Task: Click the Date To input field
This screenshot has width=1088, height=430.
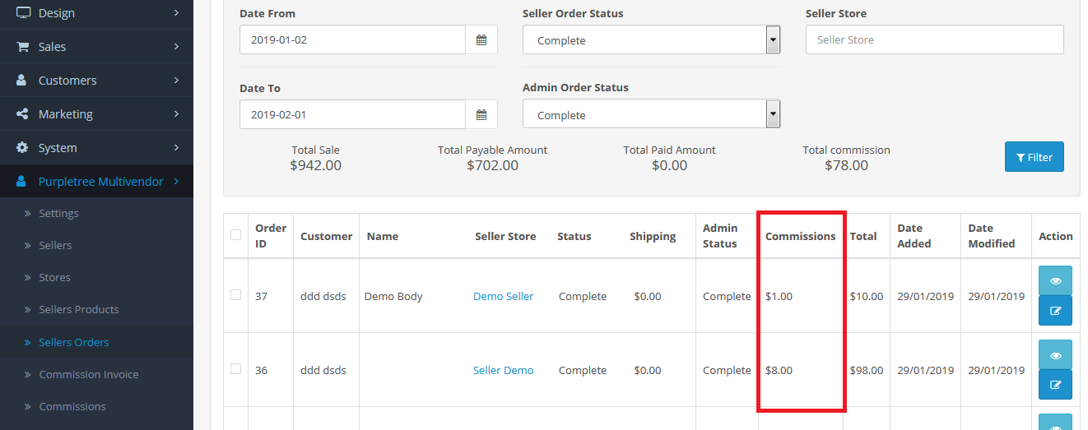Action: 352,114
